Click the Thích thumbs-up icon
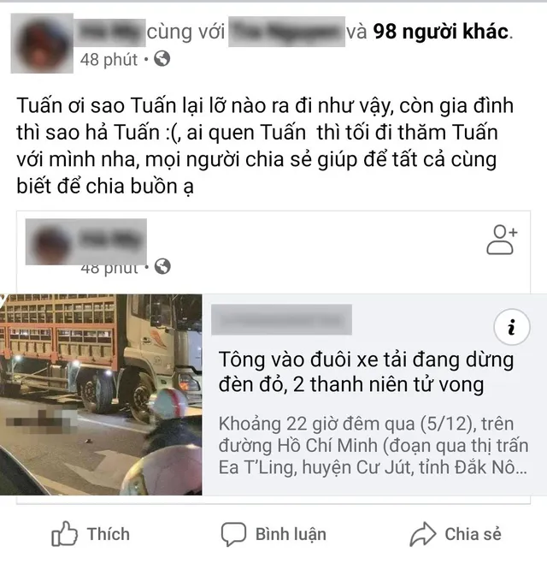This screenshot has width=547, height=576. tap(65, 534)
